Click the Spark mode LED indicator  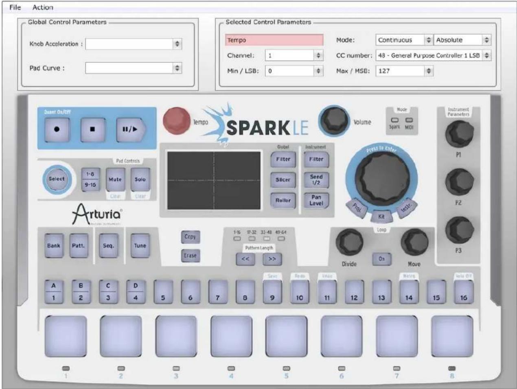(394, 120)
